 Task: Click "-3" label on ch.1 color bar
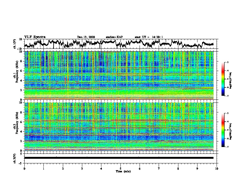point(227,62)
